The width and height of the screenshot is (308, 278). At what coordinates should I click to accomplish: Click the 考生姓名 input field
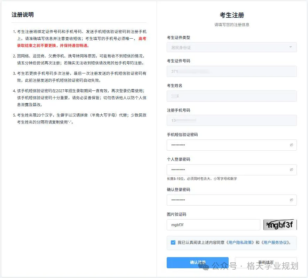click(231, 96)
